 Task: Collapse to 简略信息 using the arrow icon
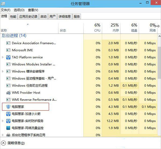3,143
